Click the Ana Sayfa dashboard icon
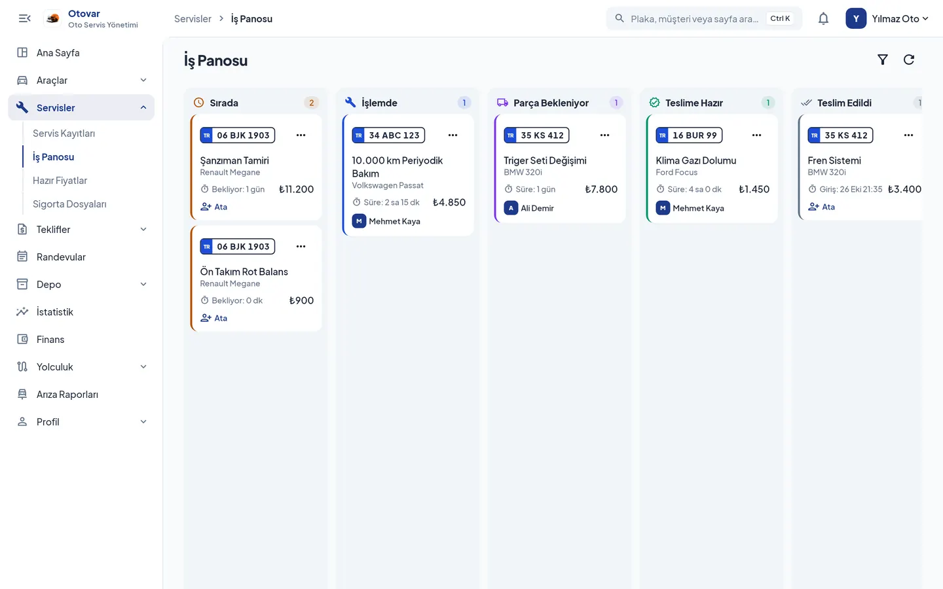 click(22, 52)
